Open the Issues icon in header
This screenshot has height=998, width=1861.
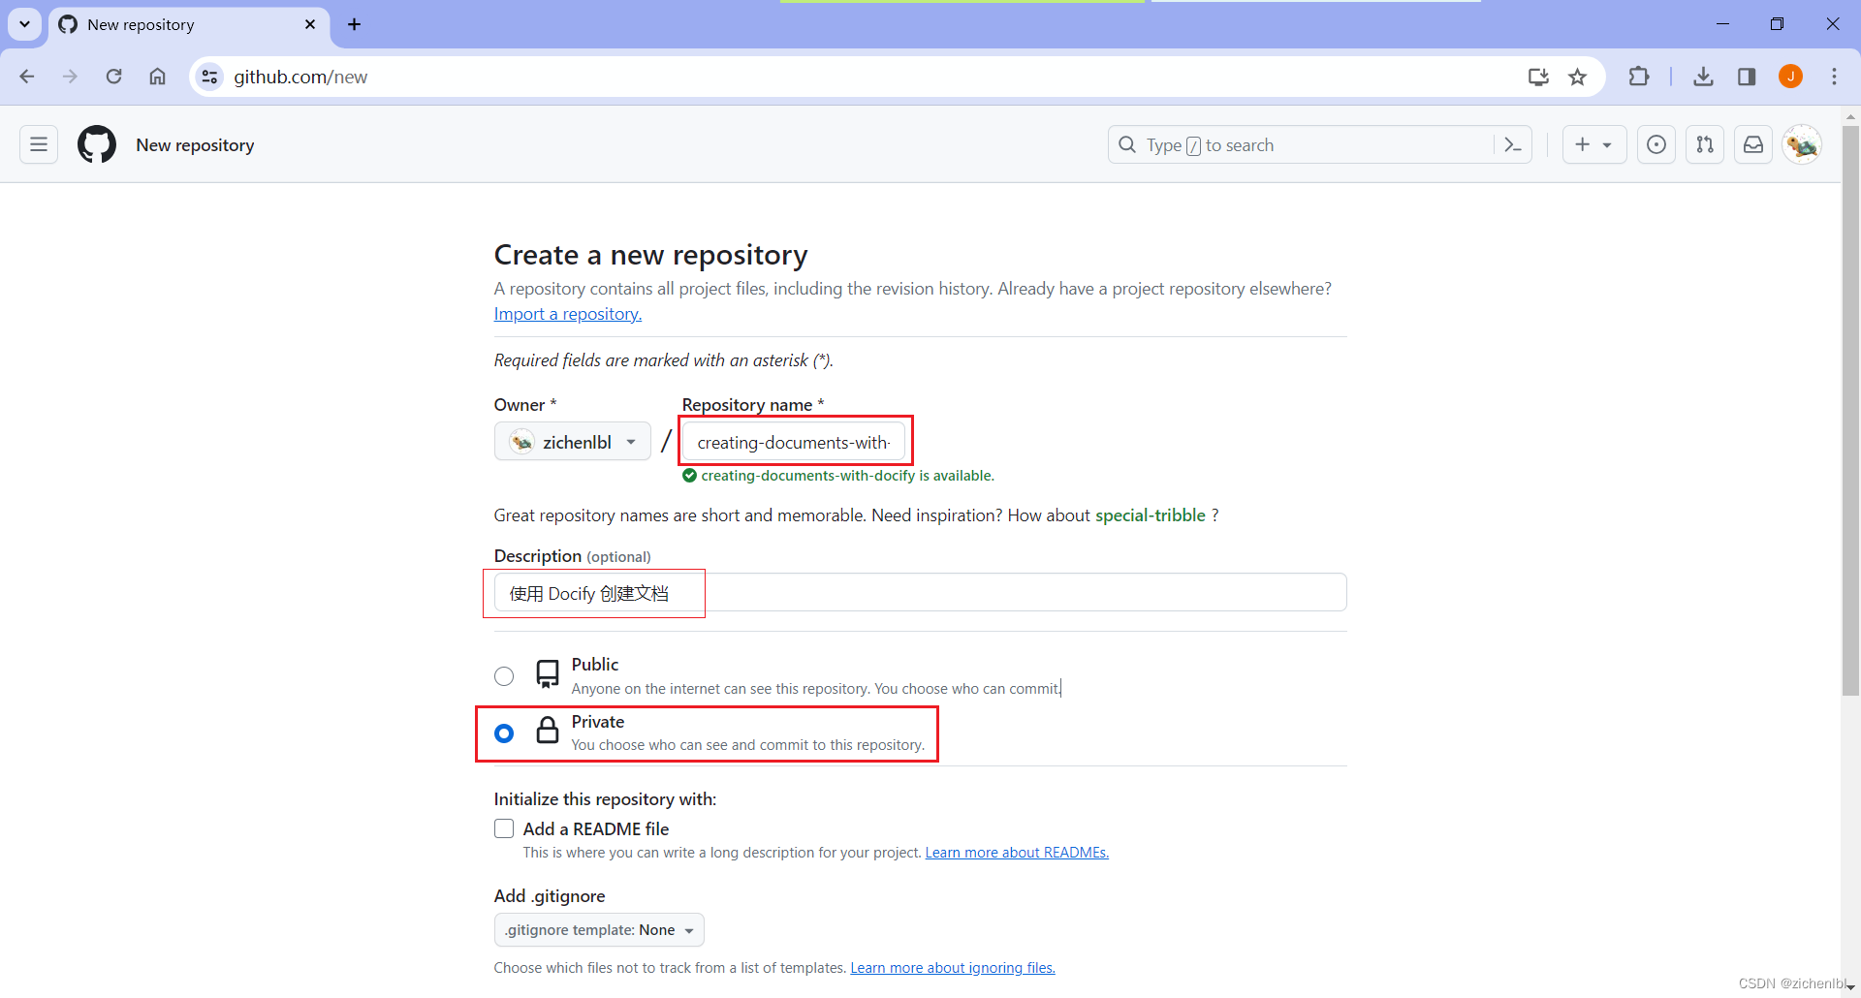coord(1656,144)
